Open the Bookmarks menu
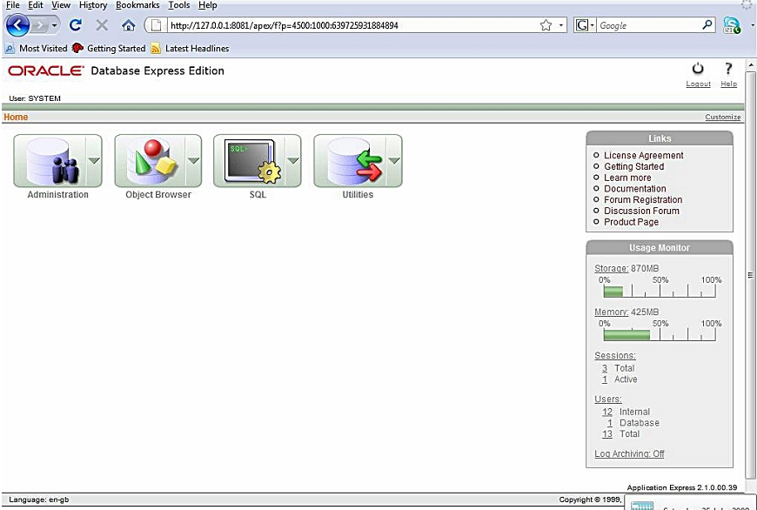 click(x=137, y=5)
